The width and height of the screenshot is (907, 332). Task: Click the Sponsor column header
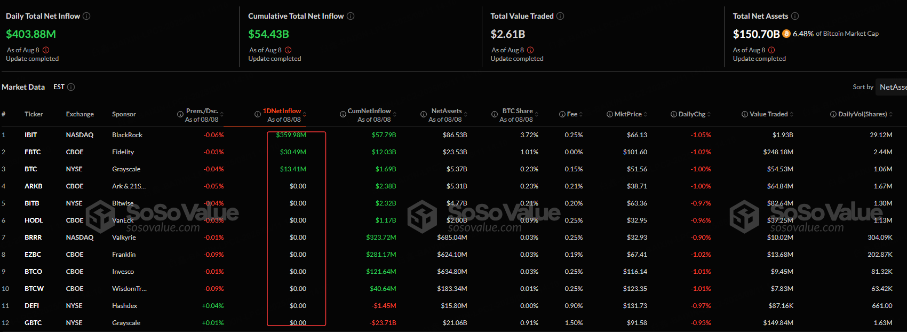click(124, 114)
